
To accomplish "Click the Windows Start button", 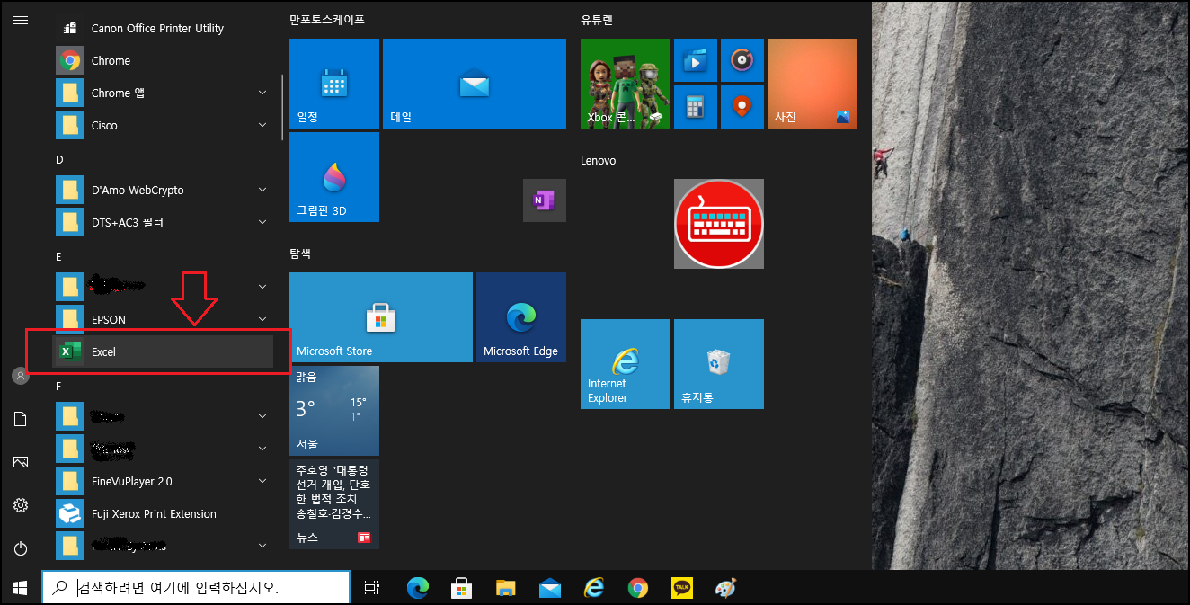I will (20, 588).
